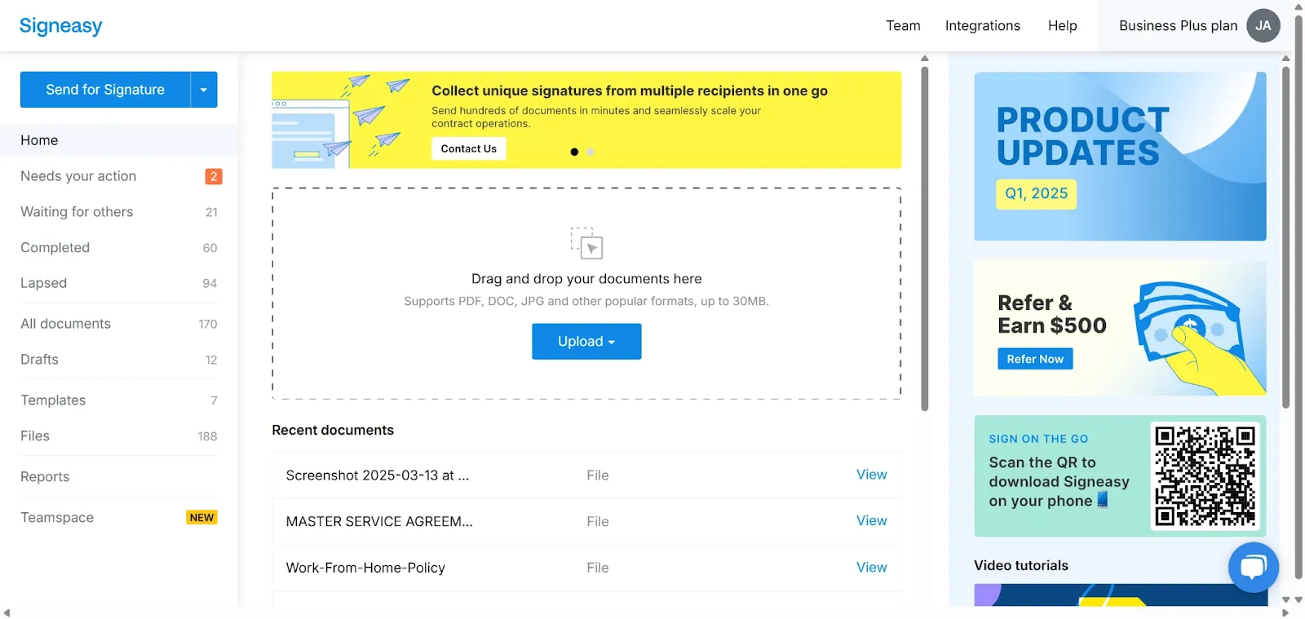This screenshot has height=619, width=1305.
Task: Click the Sign on the go card
Action: click(x=1120, y=476)
